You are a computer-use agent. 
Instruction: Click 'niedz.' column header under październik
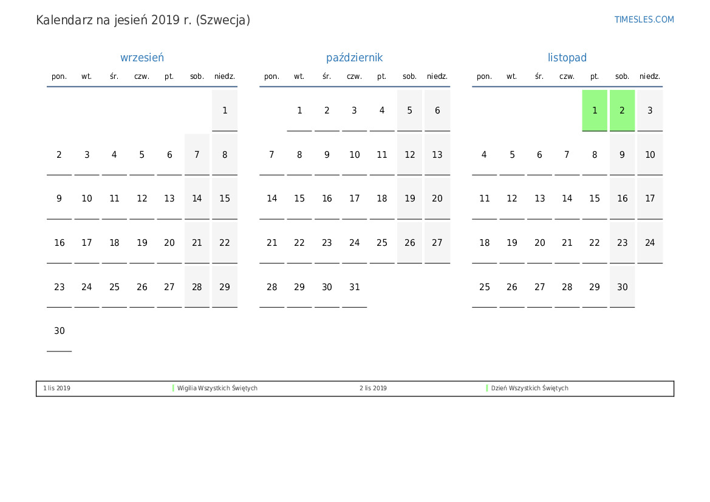tap(437, 76)
